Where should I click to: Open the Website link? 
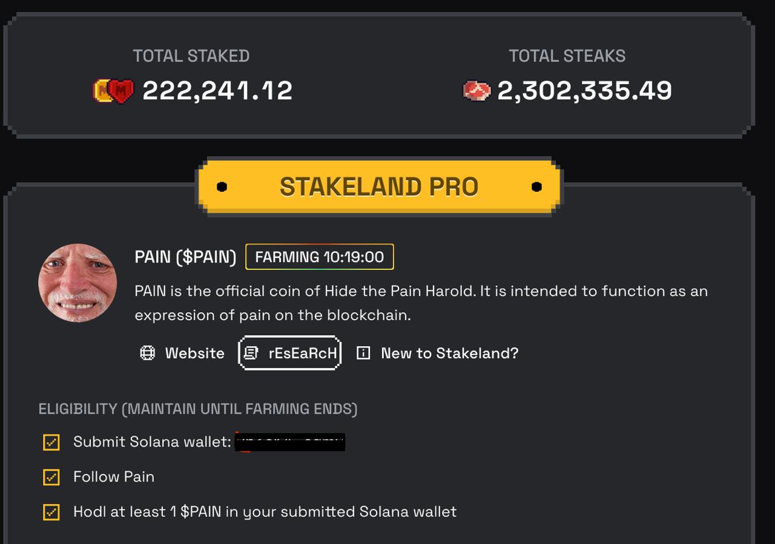[182, 353]
